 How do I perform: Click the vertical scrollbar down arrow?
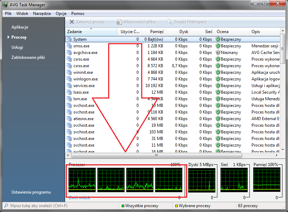283,150
